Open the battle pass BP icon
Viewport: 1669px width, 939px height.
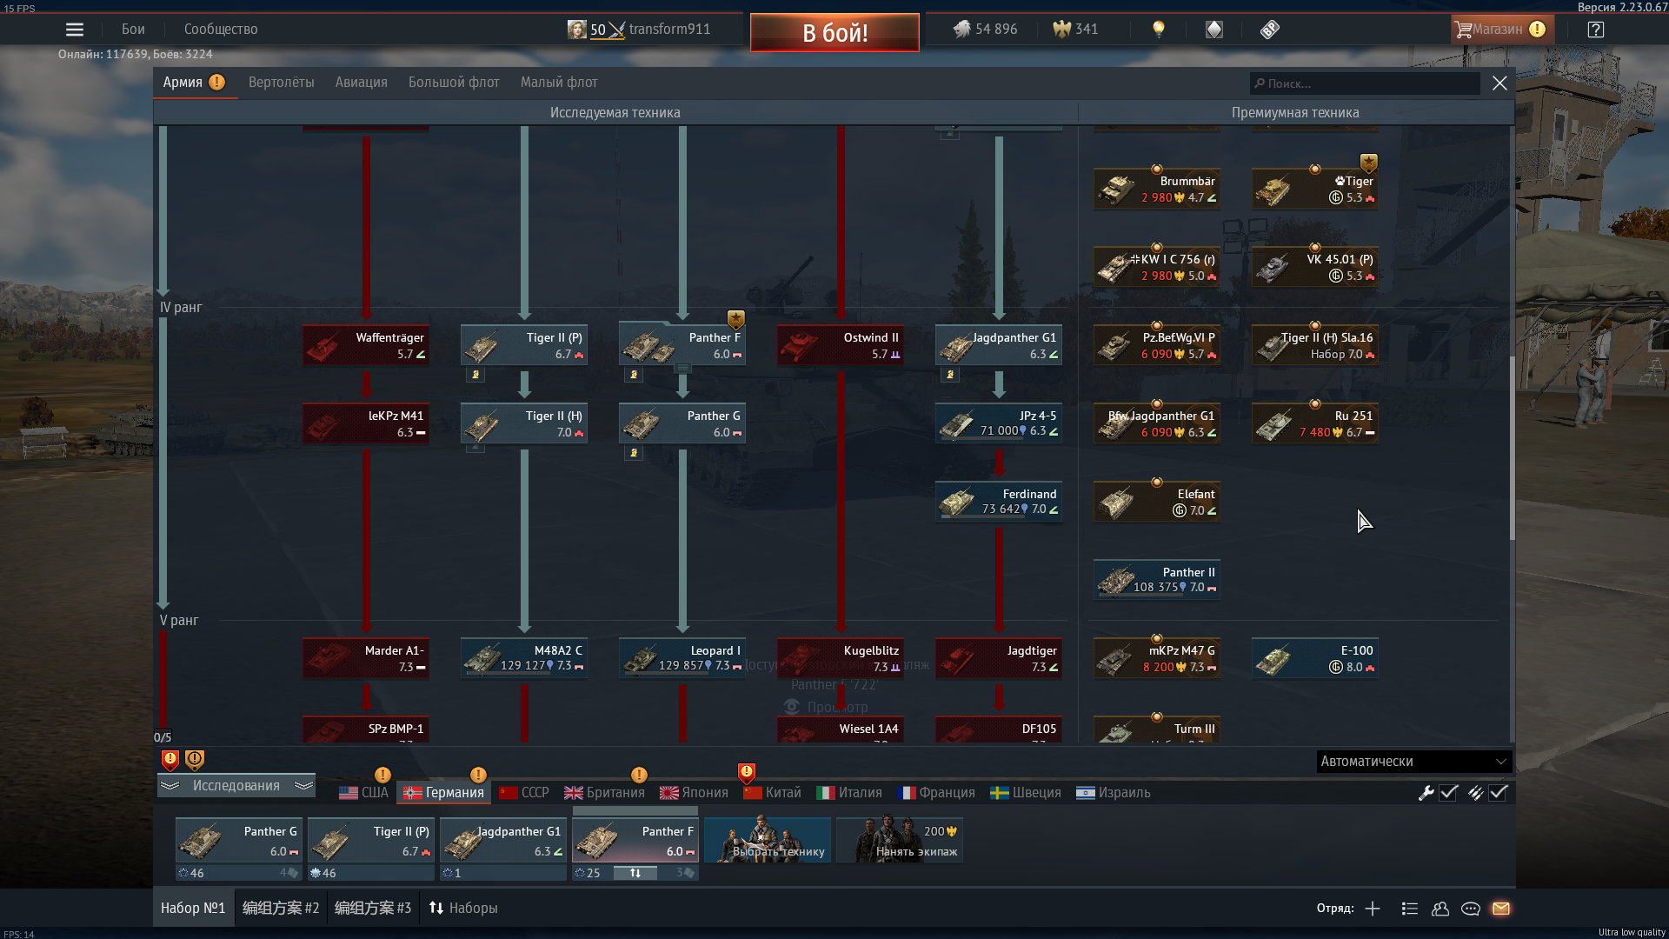[1270, 30]
